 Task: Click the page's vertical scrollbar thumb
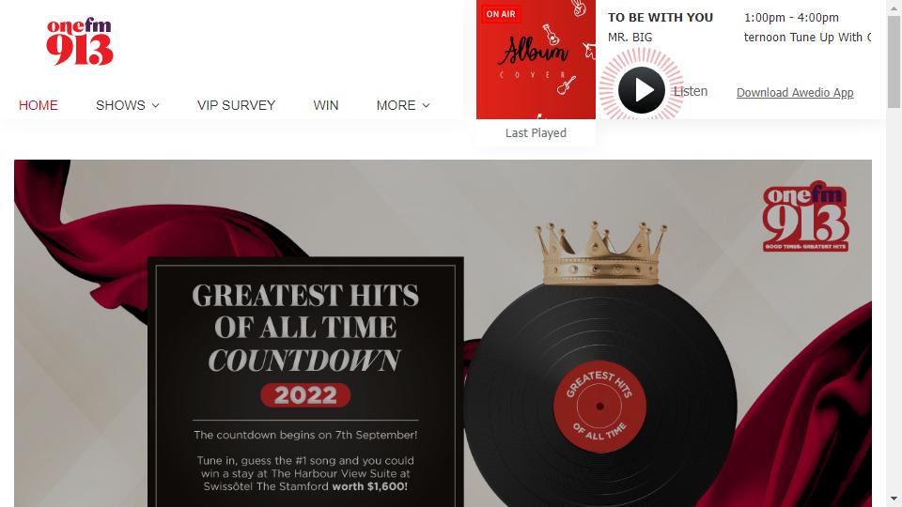coord(894,62)
